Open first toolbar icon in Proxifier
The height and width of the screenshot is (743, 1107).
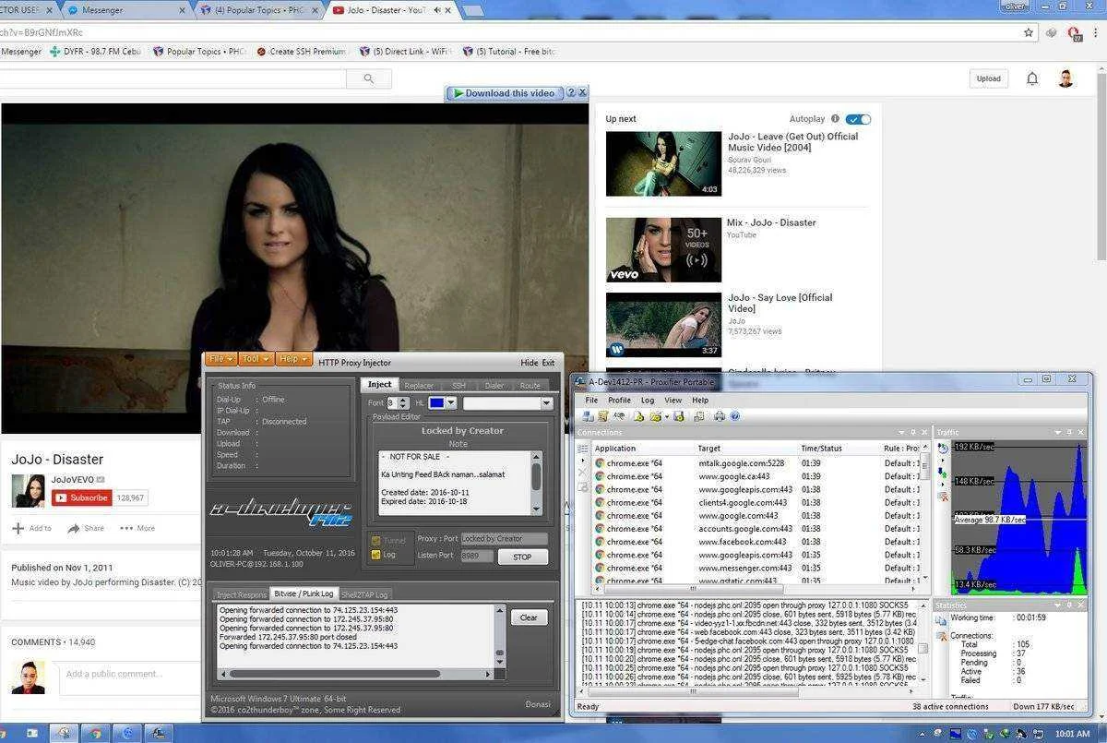(x=588, y=416)
